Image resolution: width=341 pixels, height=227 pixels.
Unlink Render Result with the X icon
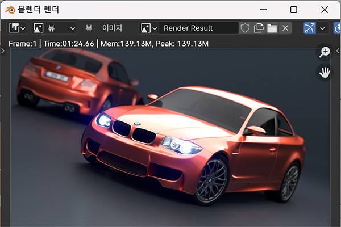(285, 28)
